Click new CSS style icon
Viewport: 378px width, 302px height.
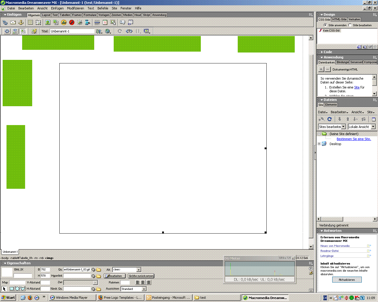[364, 47]
